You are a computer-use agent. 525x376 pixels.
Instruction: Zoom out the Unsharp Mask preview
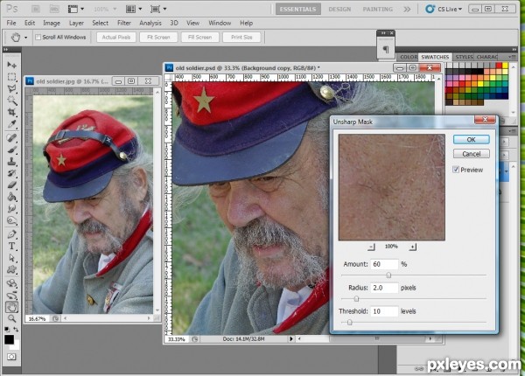point(371,247)
